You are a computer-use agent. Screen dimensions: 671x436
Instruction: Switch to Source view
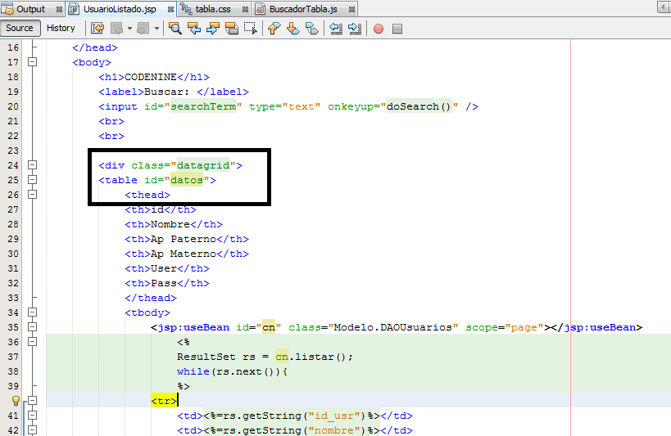click(20, 28)
